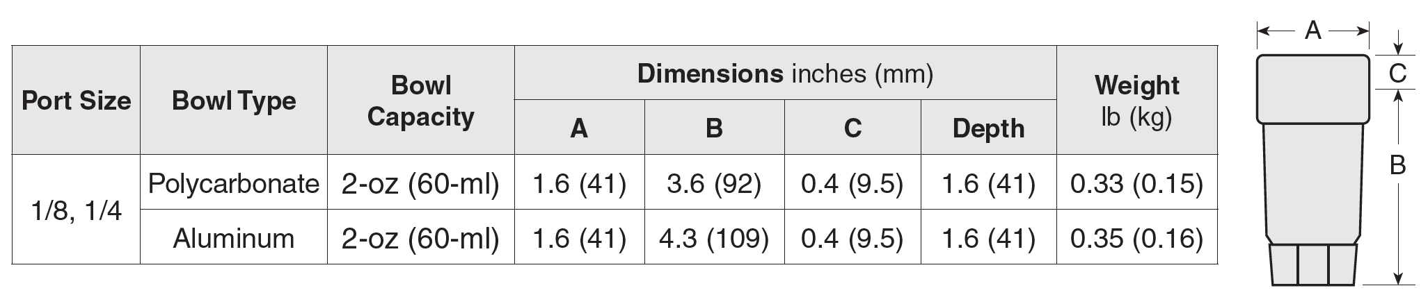
Task: Select the 3.6 (92) dimension B value
Action: click(714, 183)
